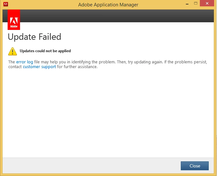Open the customer support link
The width and height of the screenshot is (217, 176).
(39, 67)
